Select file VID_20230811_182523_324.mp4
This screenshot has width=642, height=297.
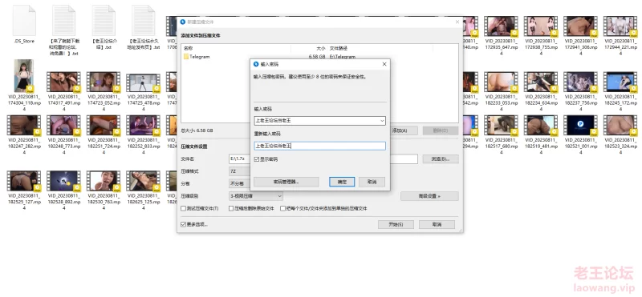pos(620,126)
